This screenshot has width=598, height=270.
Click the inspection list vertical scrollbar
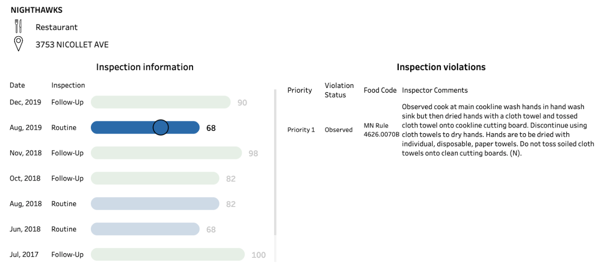pos(275,162)
